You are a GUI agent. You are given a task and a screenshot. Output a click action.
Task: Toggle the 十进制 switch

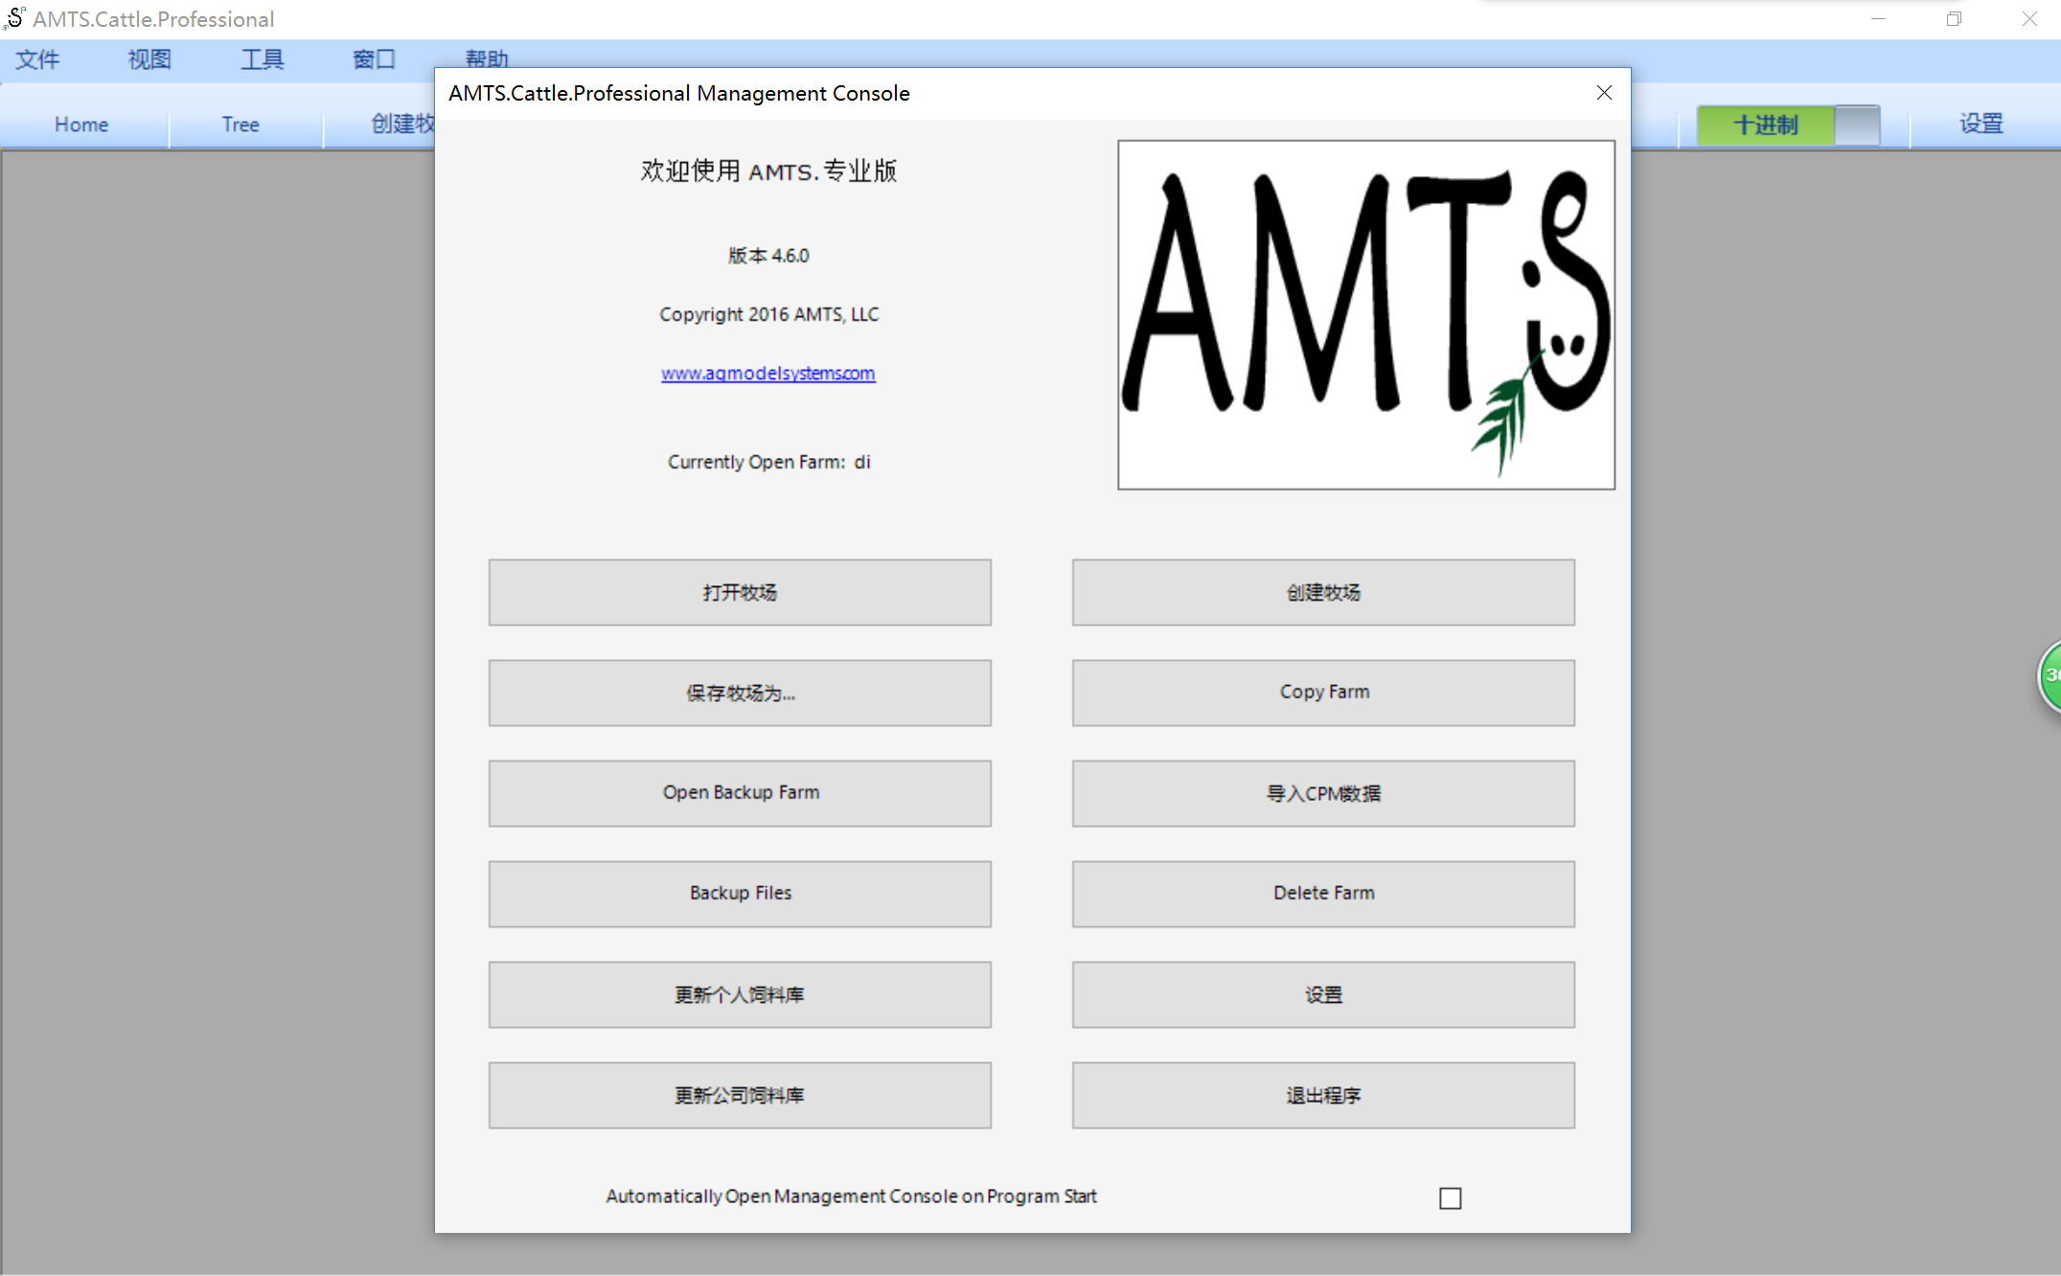(x=1788, y=125)
